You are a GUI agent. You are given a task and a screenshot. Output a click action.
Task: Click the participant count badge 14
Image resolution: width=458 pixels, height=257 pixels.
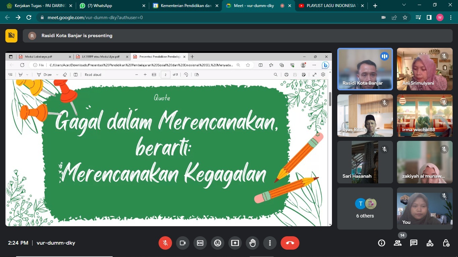[x=402, y=235]
